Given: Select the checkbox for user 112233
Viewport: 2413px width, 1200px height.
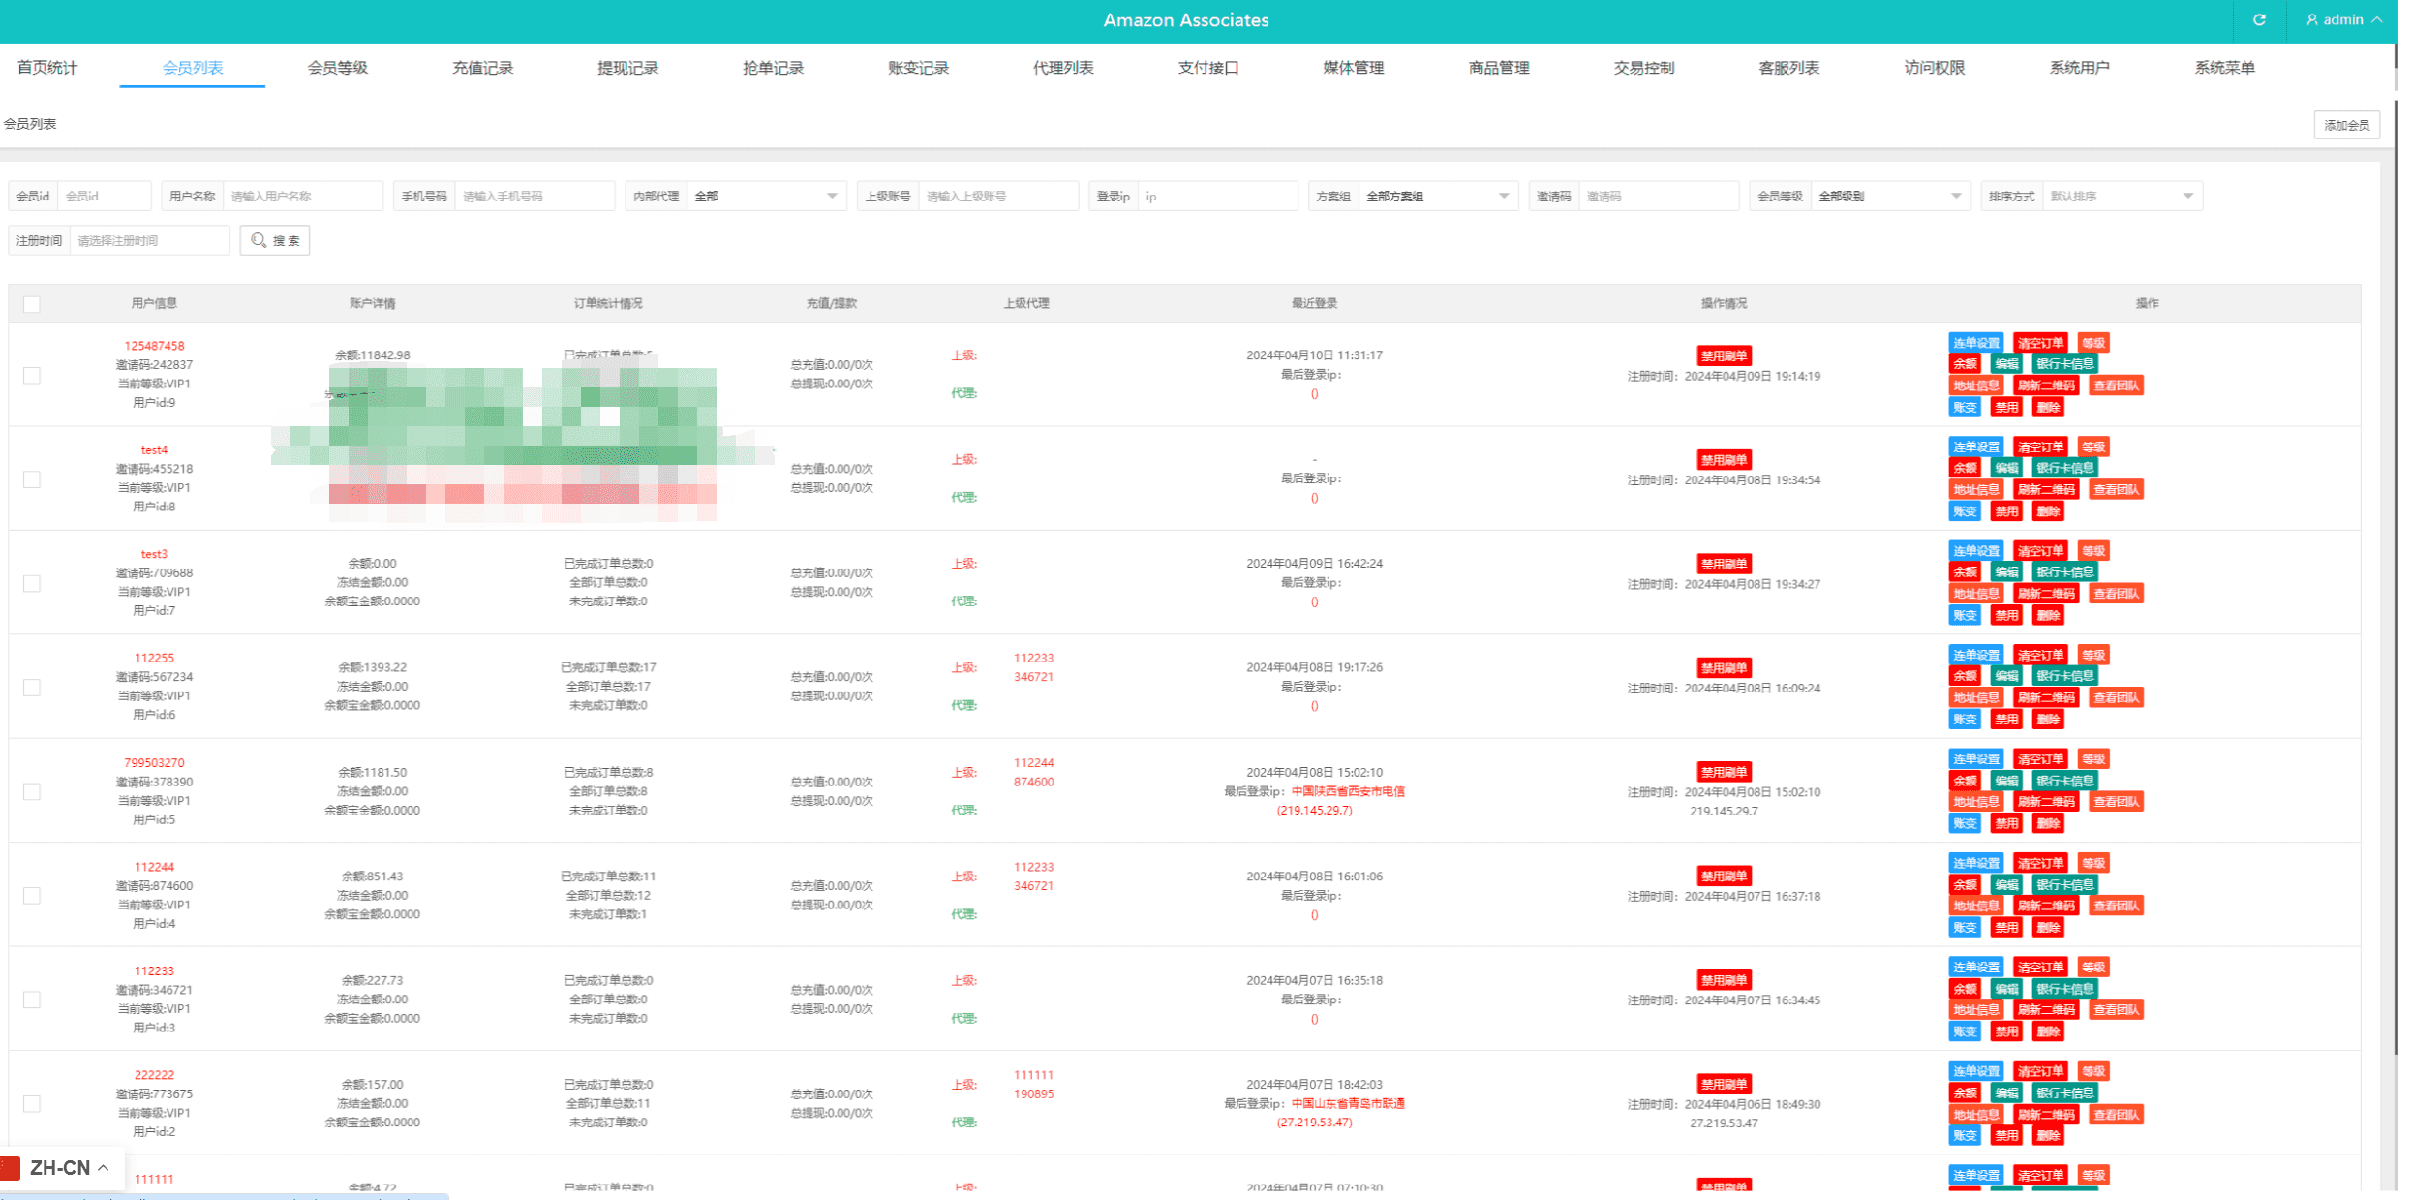Looking at the screenshot, I should [x=32, y=1000].
